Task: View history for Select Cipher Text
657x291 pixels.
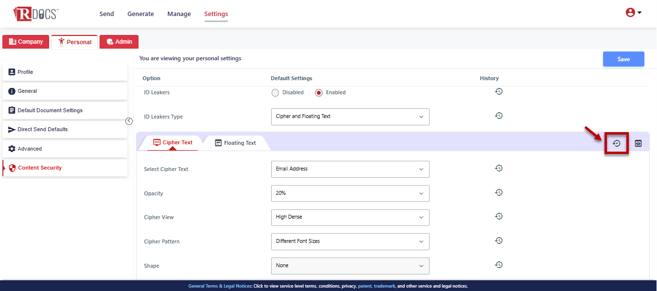Action: click(499, 168)
